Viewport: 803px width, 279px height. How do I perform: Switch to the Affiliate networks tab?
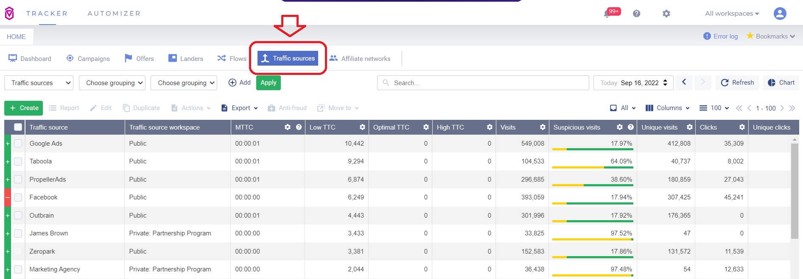pos(360,58)
